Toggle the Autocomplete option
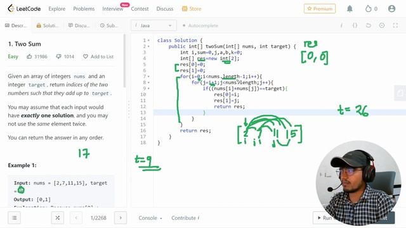The image size is (406, 228). 200,25
